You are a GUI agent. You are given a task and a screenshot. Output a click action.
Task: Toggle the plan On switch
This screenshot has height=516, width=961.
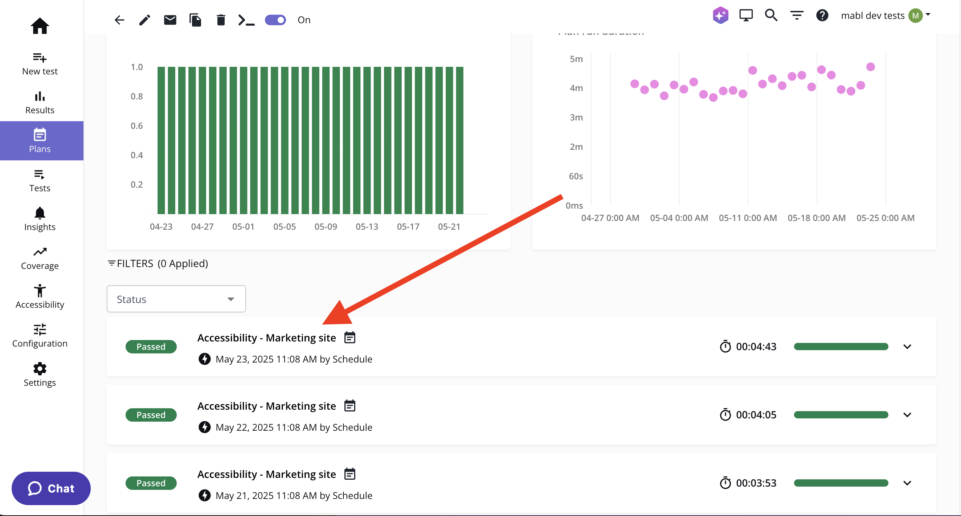point(275,20)
